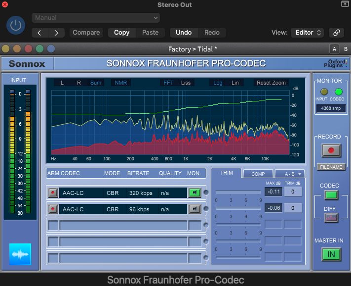Toggle the green CODEC button
The width and height of the screenshot is (351, 286).
point(331,195)
